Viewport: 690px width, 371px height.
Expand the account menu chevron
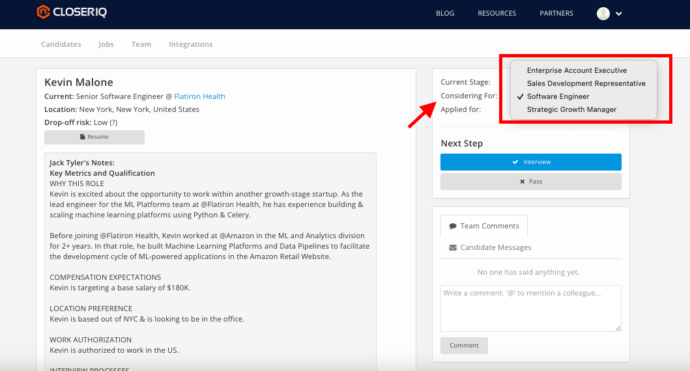(619, 14)
